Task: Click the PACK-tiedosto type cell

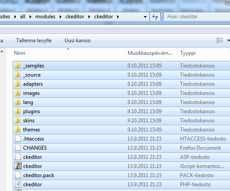Action: (197, 175)
